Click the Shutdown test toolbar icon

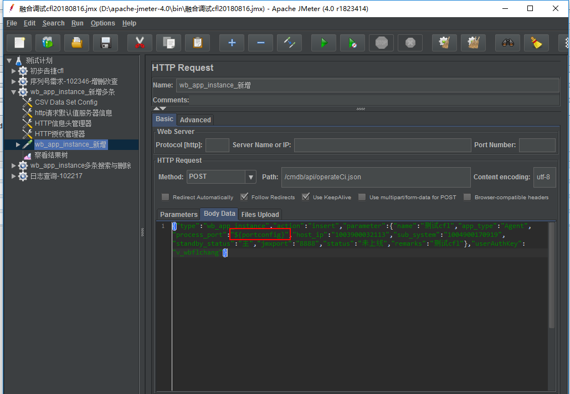pyautogui.click(x=410, y=43)
